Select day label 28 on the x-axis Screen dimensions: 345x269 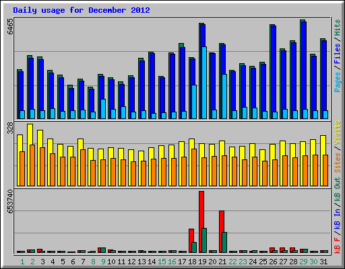point(293,262)
